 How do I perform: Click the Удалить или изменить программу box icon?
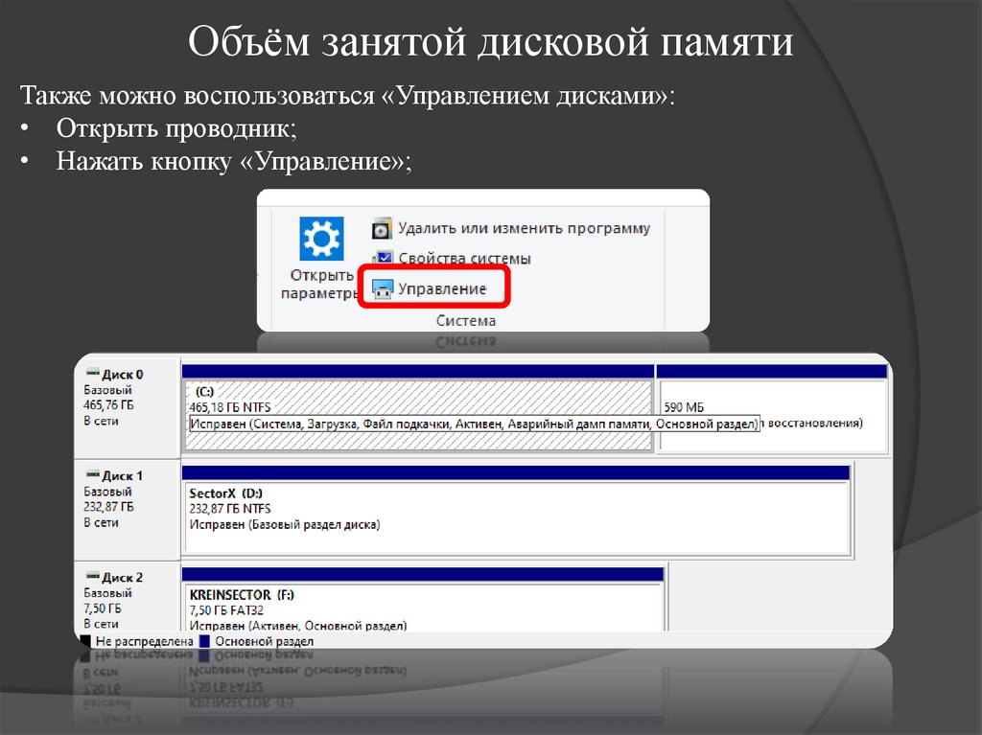pyautogui.click(x=383, y=228)
